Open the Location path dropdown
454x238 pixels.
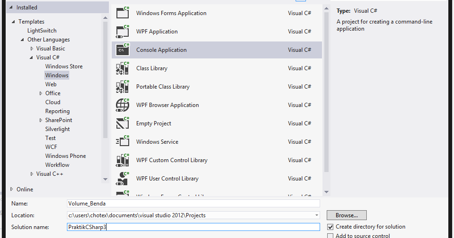[317, 215]
